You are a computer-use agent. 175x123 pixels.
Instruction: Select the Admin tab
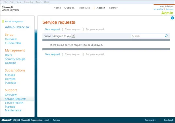click(x=101, y=8)
